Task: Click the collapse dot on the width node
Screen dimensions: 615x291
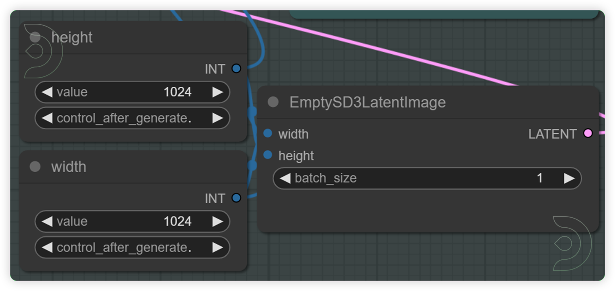Action: click(x=35, y=167)
